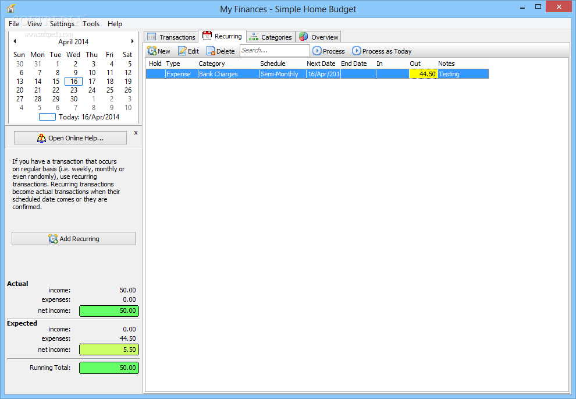Click Open Online Help button

pos(70,138)
